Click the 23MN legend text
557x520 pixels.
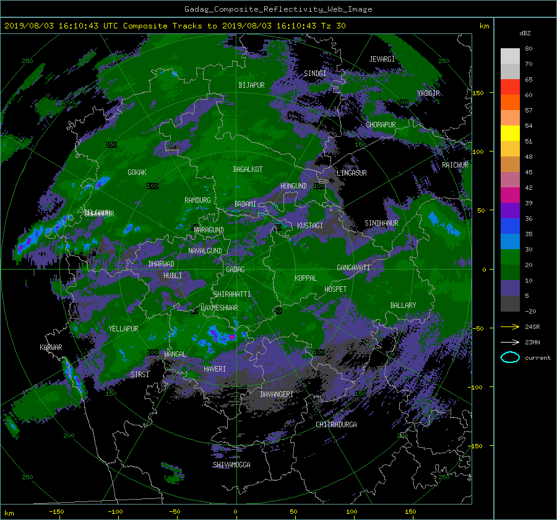click(x=532, y=342)
